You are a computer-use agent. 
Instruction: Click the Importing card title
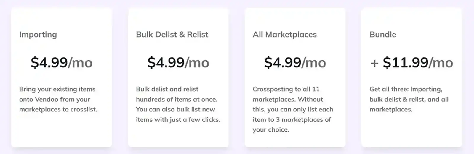coord(38,35)
